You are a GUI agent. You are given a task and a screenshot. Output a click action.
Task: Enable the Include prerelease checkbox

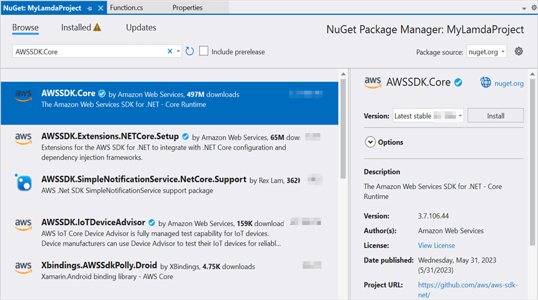pos(203,51)
